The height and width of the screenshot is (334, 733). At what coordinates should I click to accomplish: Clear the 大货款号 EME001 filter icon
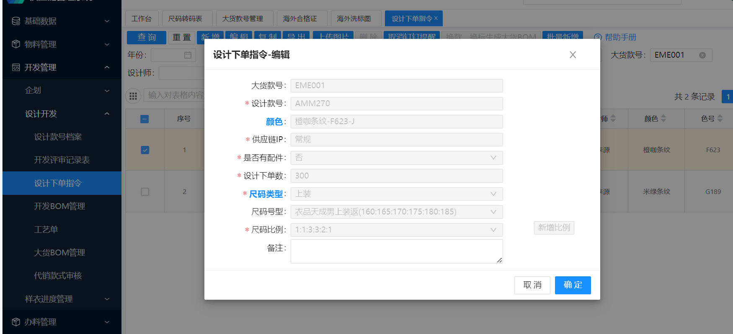(702, 55)
